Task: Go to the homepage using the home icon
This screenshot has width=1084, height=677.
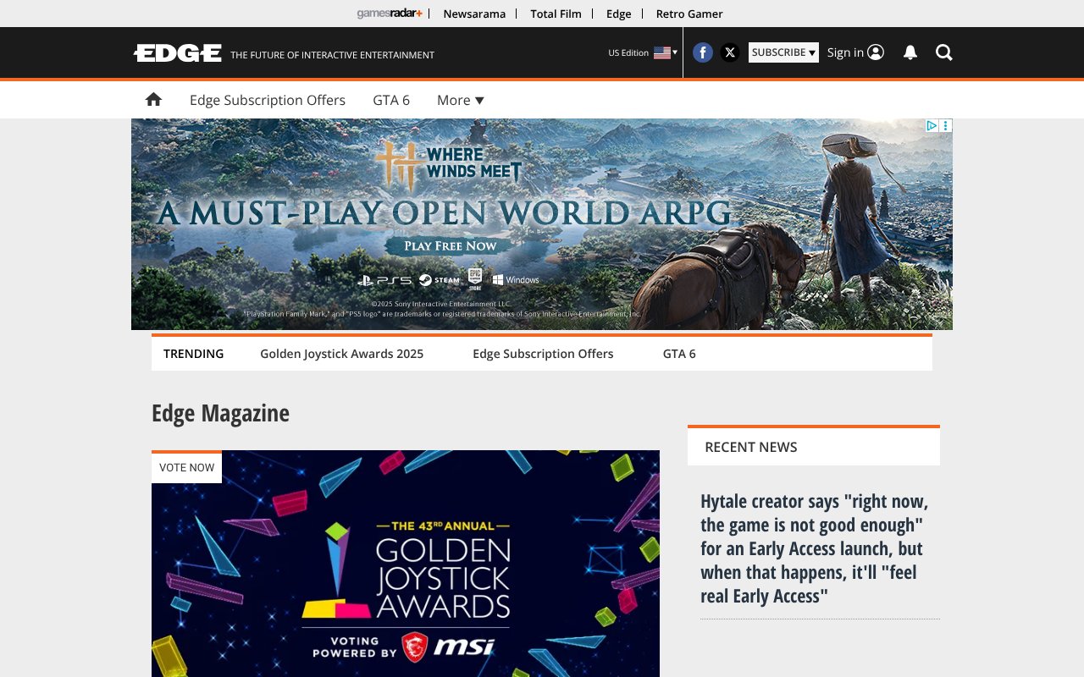Action: click(153, 99)
